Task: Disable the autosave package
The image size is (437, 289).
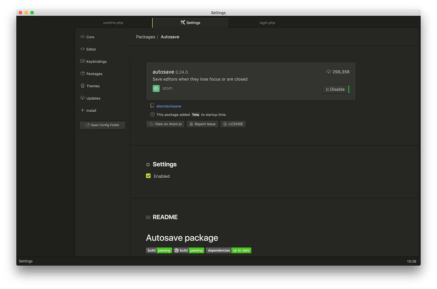Action: (336, 89)
